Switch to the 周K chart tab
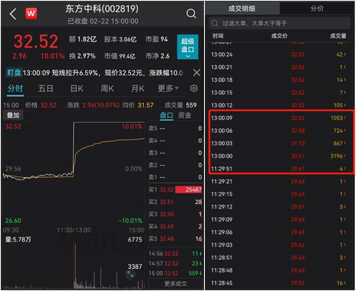Screen dimensions: 356x291 click(x=107, y=89)
